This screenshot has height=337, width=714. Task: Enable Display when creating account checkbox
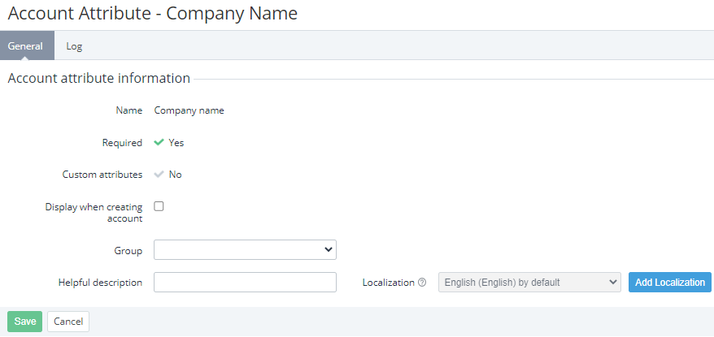pyautogui.click(x=159, y=206)
